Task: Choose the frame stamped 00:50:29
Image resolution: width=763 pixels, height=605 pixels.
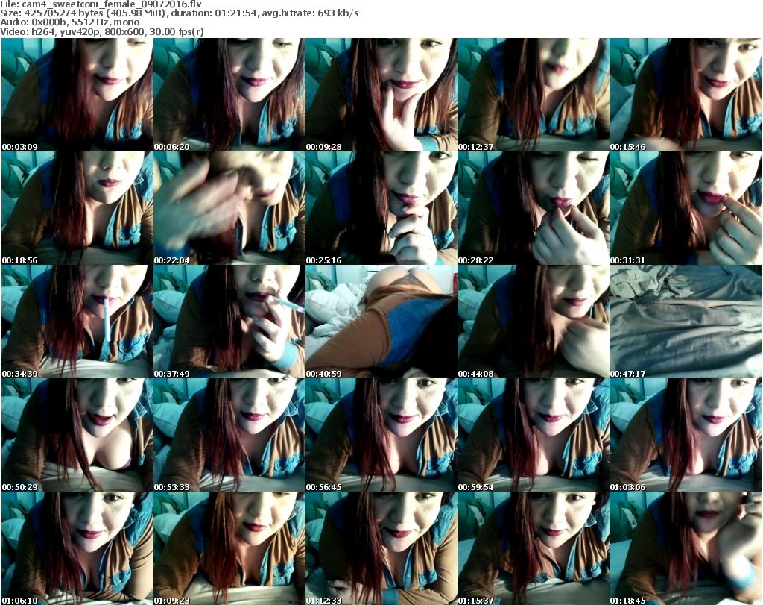Action: (x=77, y=435)
